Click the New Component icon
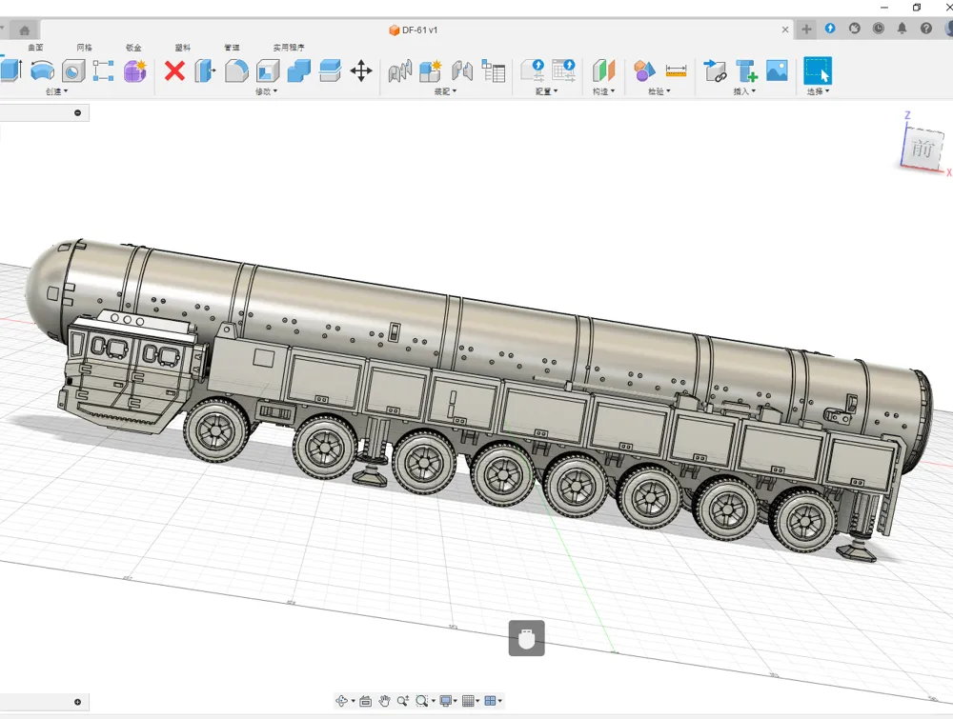953x719 pixels. click(x=431, y=71)
